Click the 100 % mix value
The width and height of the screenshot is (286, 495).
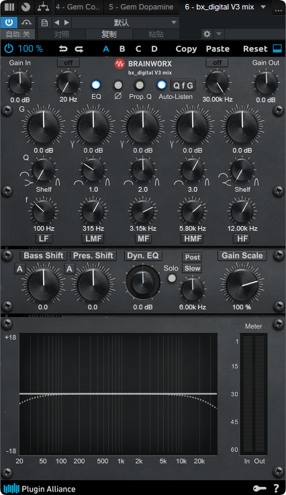click(x=30, y=48)
